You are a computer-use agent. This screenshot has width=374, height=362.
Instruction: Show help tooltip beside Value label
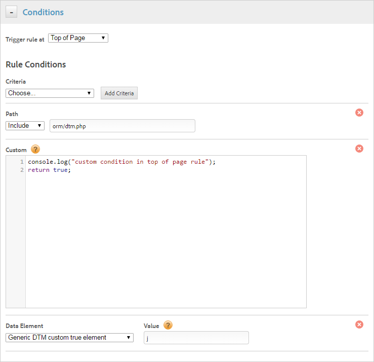click(168, 325)
